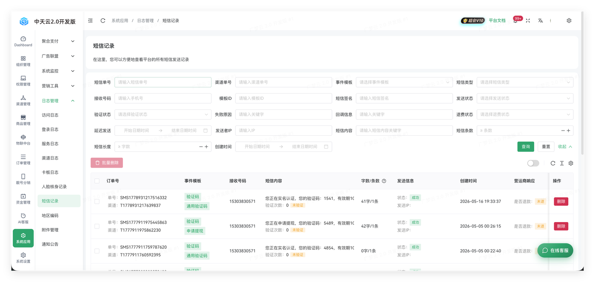Viewport: 595px width, 282px height.
Task: Expand 营销工具 menu group
Action: point(59,86)
